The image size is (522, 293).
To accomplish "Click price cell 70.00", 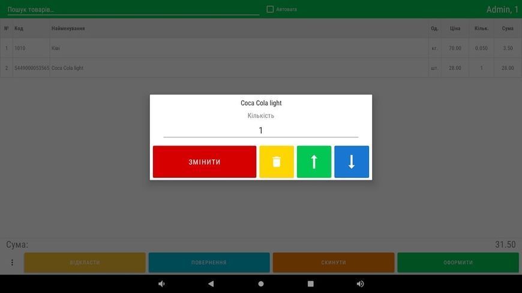I will tap(455, 48).
